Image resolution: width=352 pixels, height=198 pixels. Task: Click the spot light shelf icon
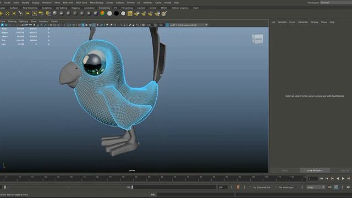21,13
